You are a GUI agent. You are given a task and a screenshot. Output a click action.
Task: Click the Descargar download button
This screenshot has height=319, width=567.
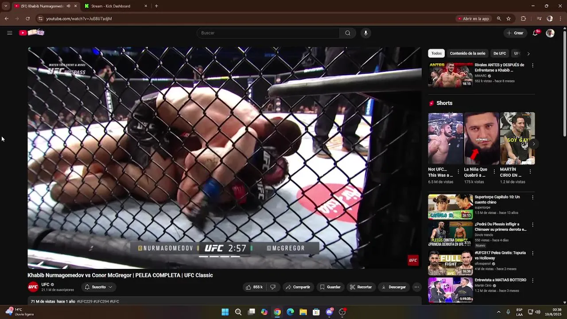[393, 287]
